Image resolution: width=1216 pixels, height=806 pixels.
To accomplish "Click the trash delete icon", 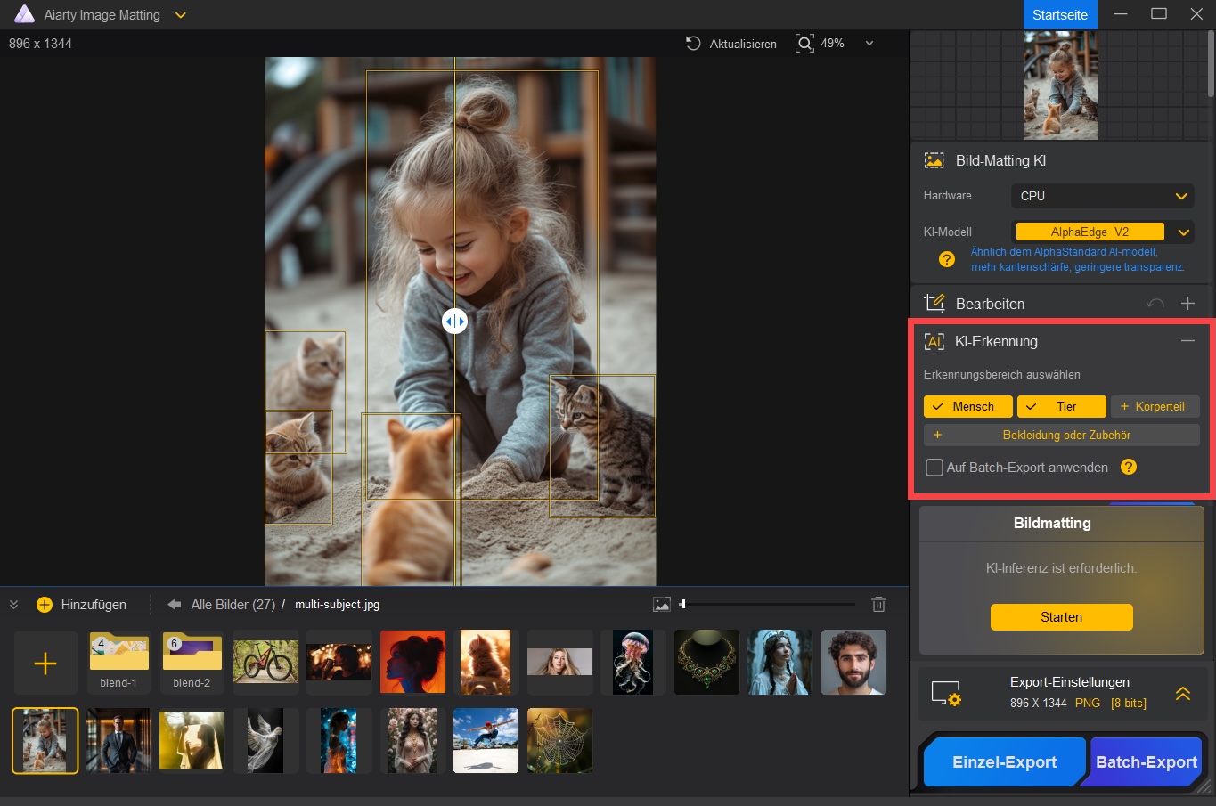I will [x=878, y=605].
